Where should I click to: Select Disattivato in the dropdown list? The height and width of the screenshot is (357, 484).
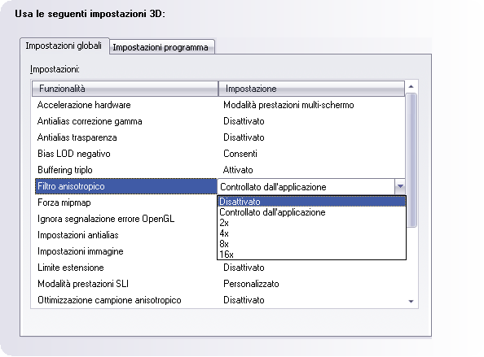click(312, 202)
